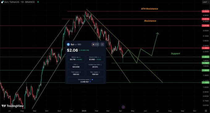
Task: Click the Sui logo icon in the card
Action: click(68, 44)
